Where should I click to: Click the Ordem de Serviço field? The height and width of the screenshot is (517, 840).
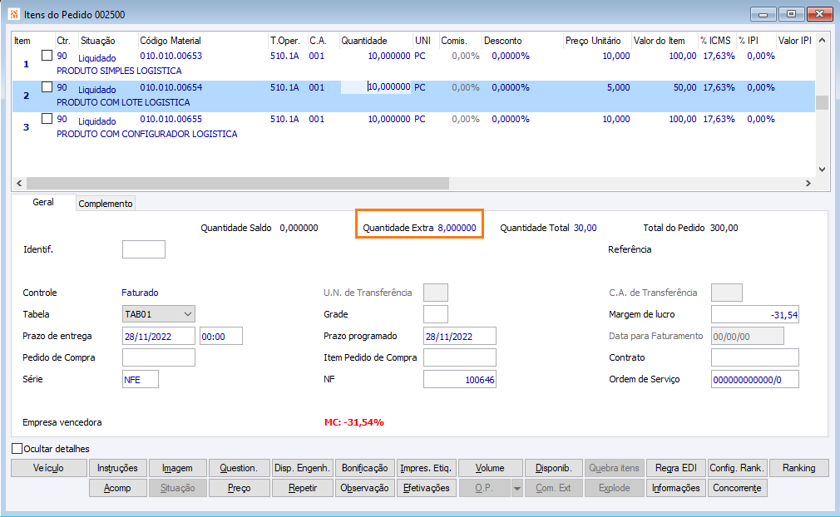click(x=755, y=380)
